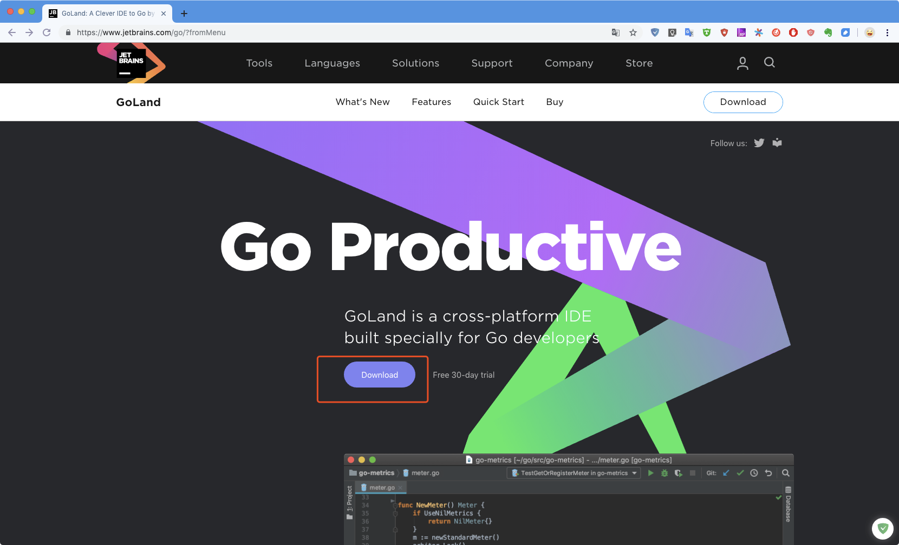Click the go-metrics breadcrumb folder
899x545 pixels.
coord(372,473)
